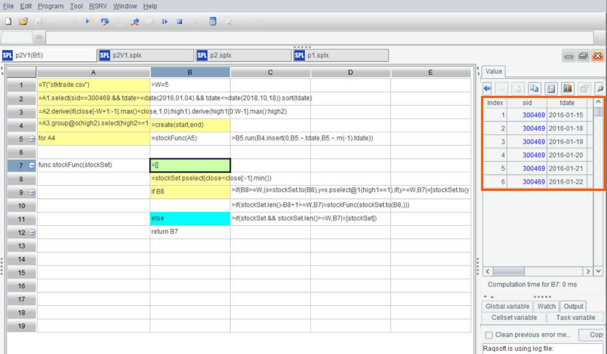Click the blue back arrow in Value panel
This screenshot has height=354, width=607.
pos(487,88)
